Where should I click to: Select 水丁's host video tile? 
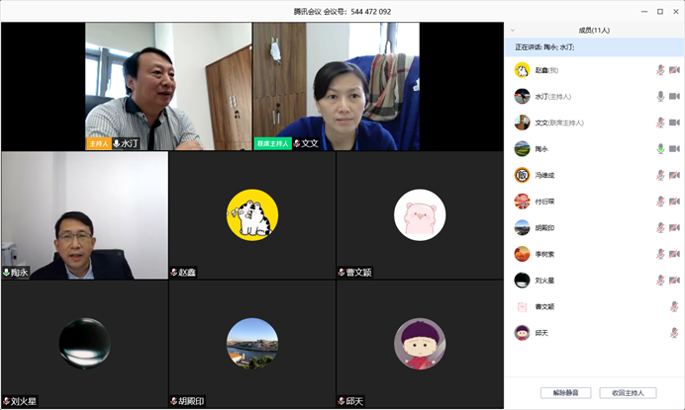(168, 86)
